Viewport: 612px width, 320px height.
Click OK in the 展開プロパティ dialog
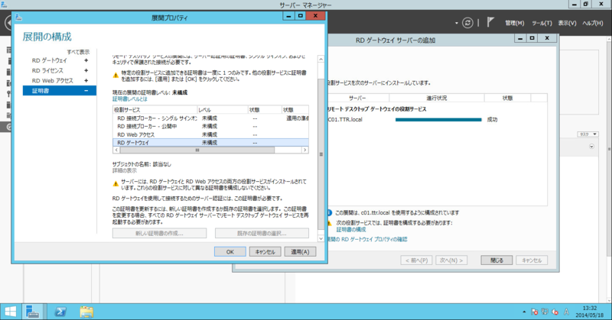click(230, 252)
